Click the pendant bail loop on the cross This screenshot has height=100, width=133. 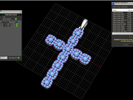pyautogui.click(x=84, y=24)
